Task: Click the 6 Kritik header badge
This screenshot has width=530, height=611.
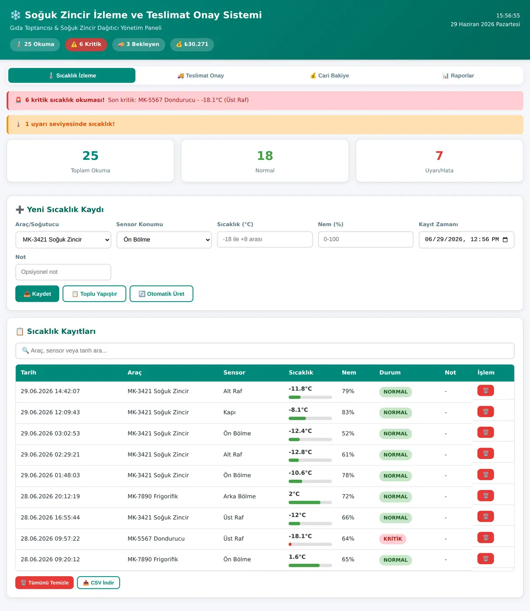Action: 86,44
